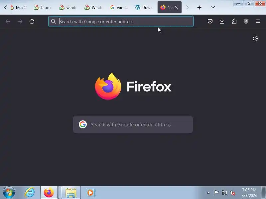Open Action Center flag icon
Viewport: 266px width, 199px height.
pos(216,193)
